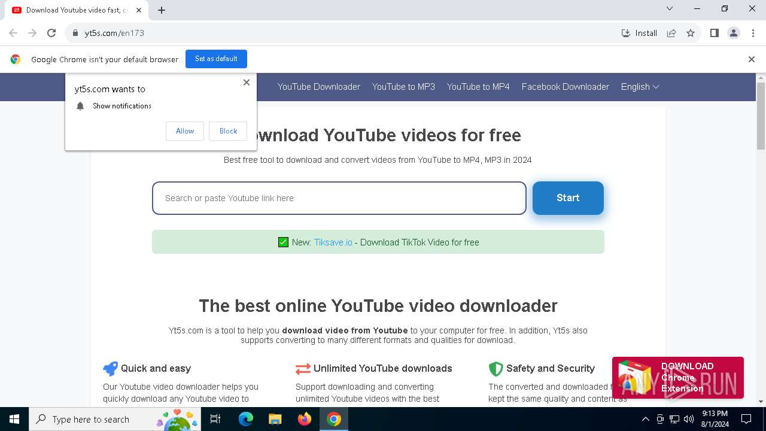Launch Microsoft Edge from taskbar

tap(246, 419)
